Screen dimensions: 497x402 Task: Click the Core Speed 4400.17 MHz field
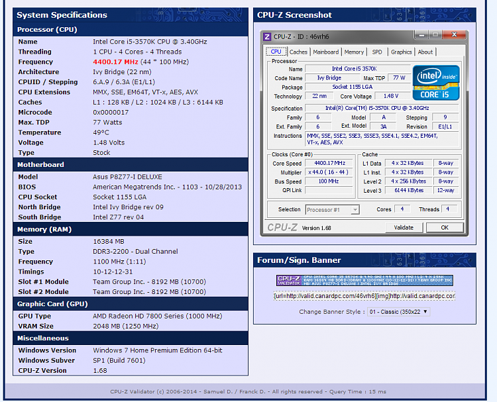pos(329,163)
